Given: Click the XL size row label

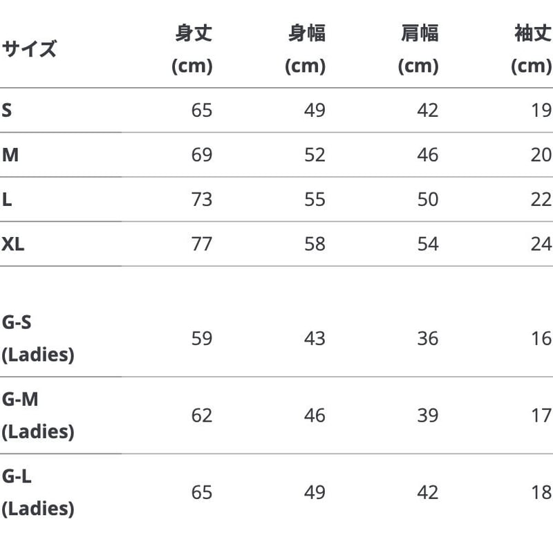Looking at the screenshot, I should pyautogui.click(x=13, y=244).
